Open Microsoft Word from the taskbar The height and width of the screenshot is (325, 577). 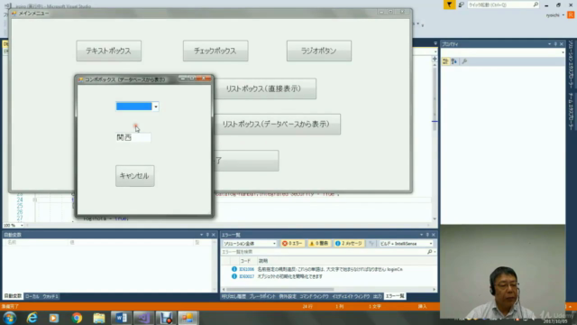(121, 318)
